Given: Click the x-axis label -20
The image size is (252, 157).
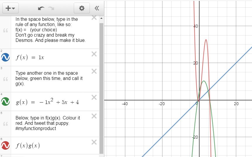Looking at the screenshot, I should click(x=162, y=104).
